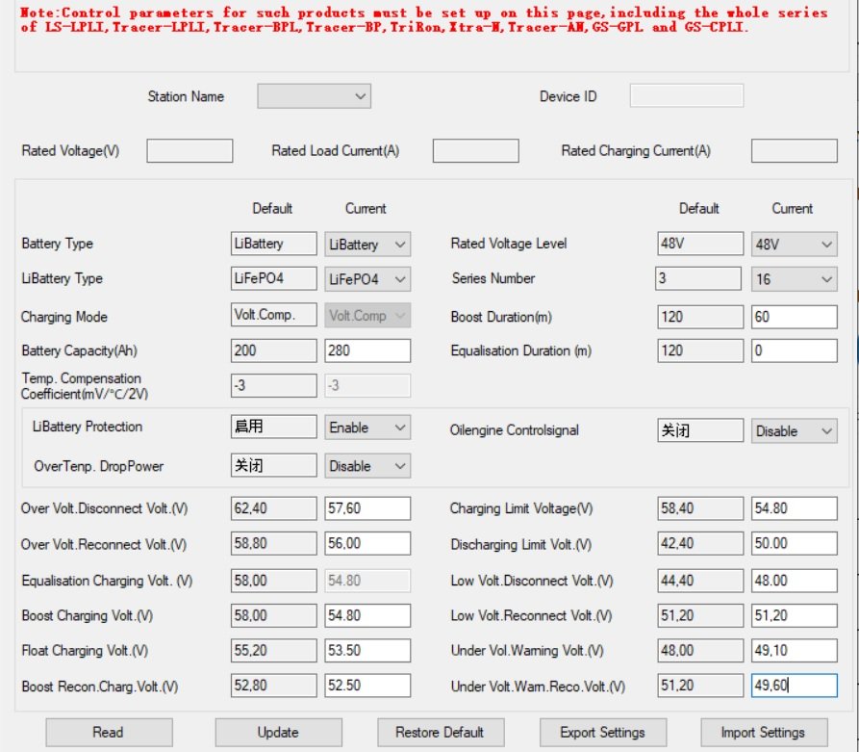859x752 pixels.
Task: Click the Float Charging Volt current field
Action: pyautogui.click(x=367, y=651)
